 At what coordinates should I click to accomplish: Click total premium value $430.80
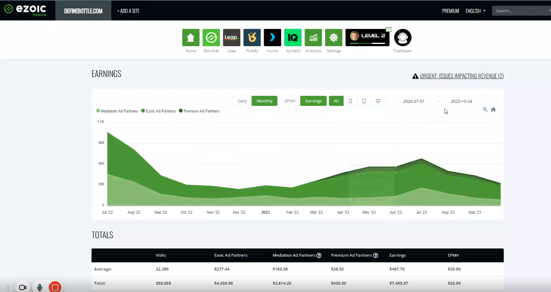[339, 283]
